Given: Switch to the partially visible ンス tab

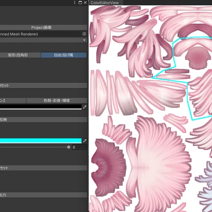Looking at the screenshot, I should (x=13, y=100).
